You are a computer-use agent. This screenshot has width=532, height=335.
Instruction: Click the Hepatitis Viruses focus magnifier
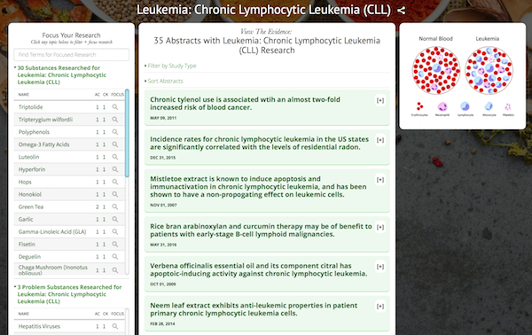[x=115, y=326]
